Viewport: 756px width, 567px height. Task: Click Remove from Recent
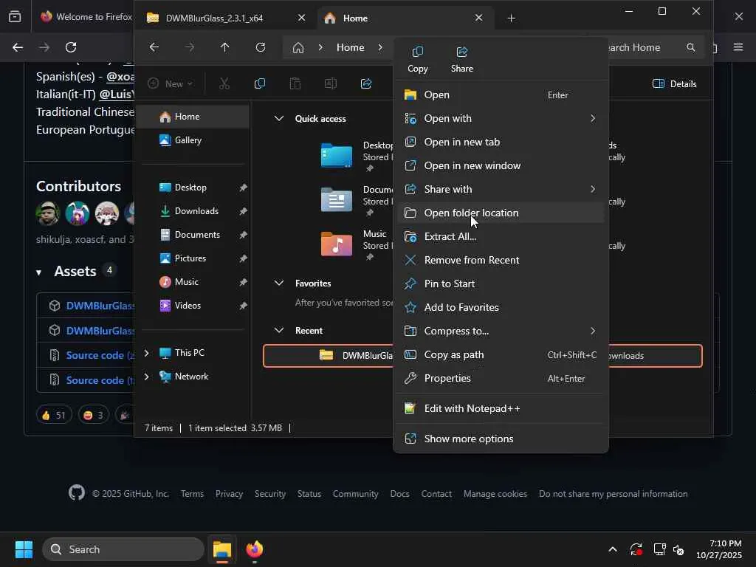point(501,261)
